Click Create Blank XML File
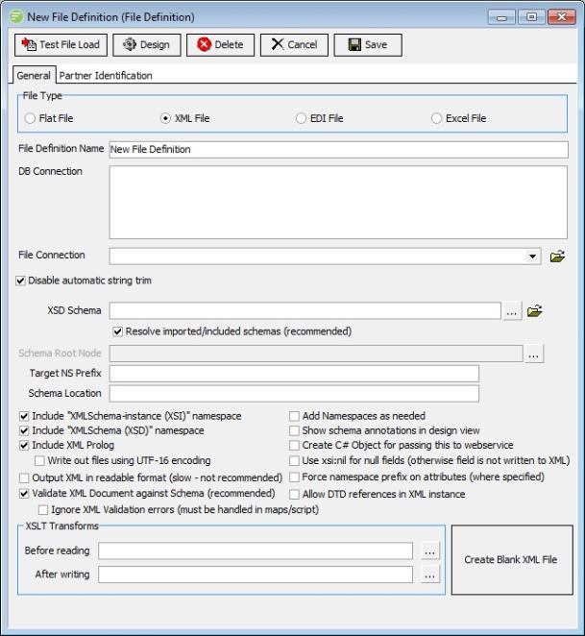Image resolution: width=585 pixels, height=636 pixels. pos(512,560)
